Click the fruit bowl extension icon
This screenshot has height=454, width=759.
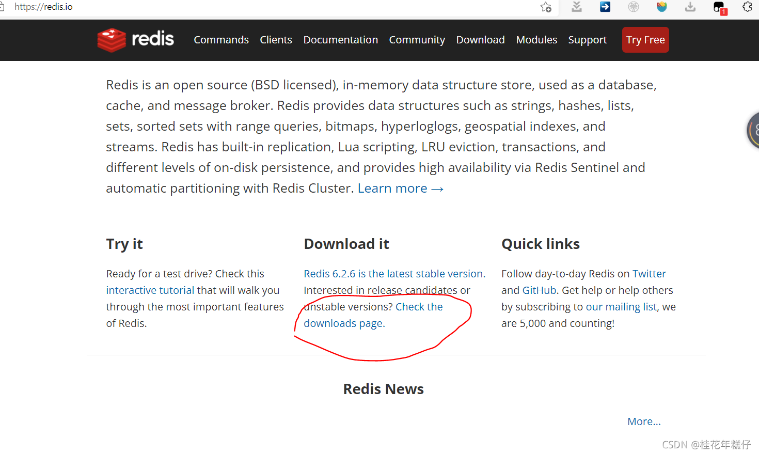(x=662, y=7)
